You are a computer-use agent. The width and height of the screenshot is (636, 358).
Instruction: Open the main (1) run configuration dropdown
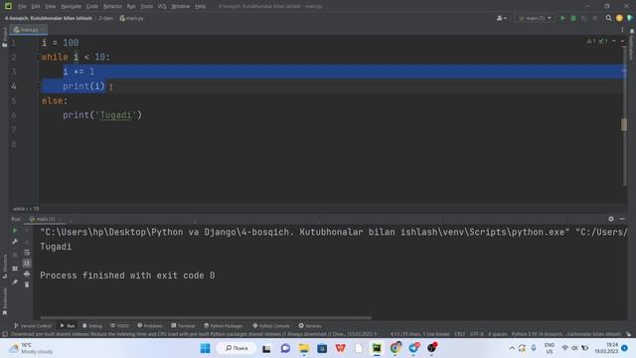536,18
